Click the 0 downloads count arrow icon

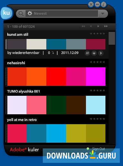pyautogui.click(x=53, y=53)
